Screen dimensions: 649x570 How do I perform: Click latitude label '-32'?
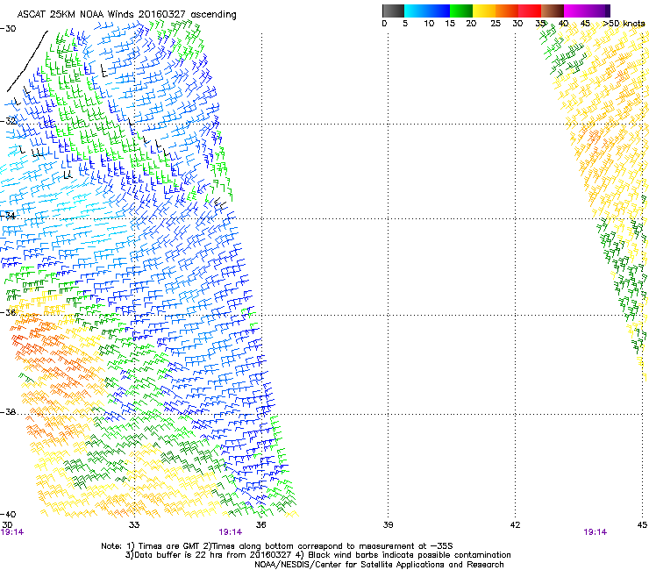click(x=8, y=121)
